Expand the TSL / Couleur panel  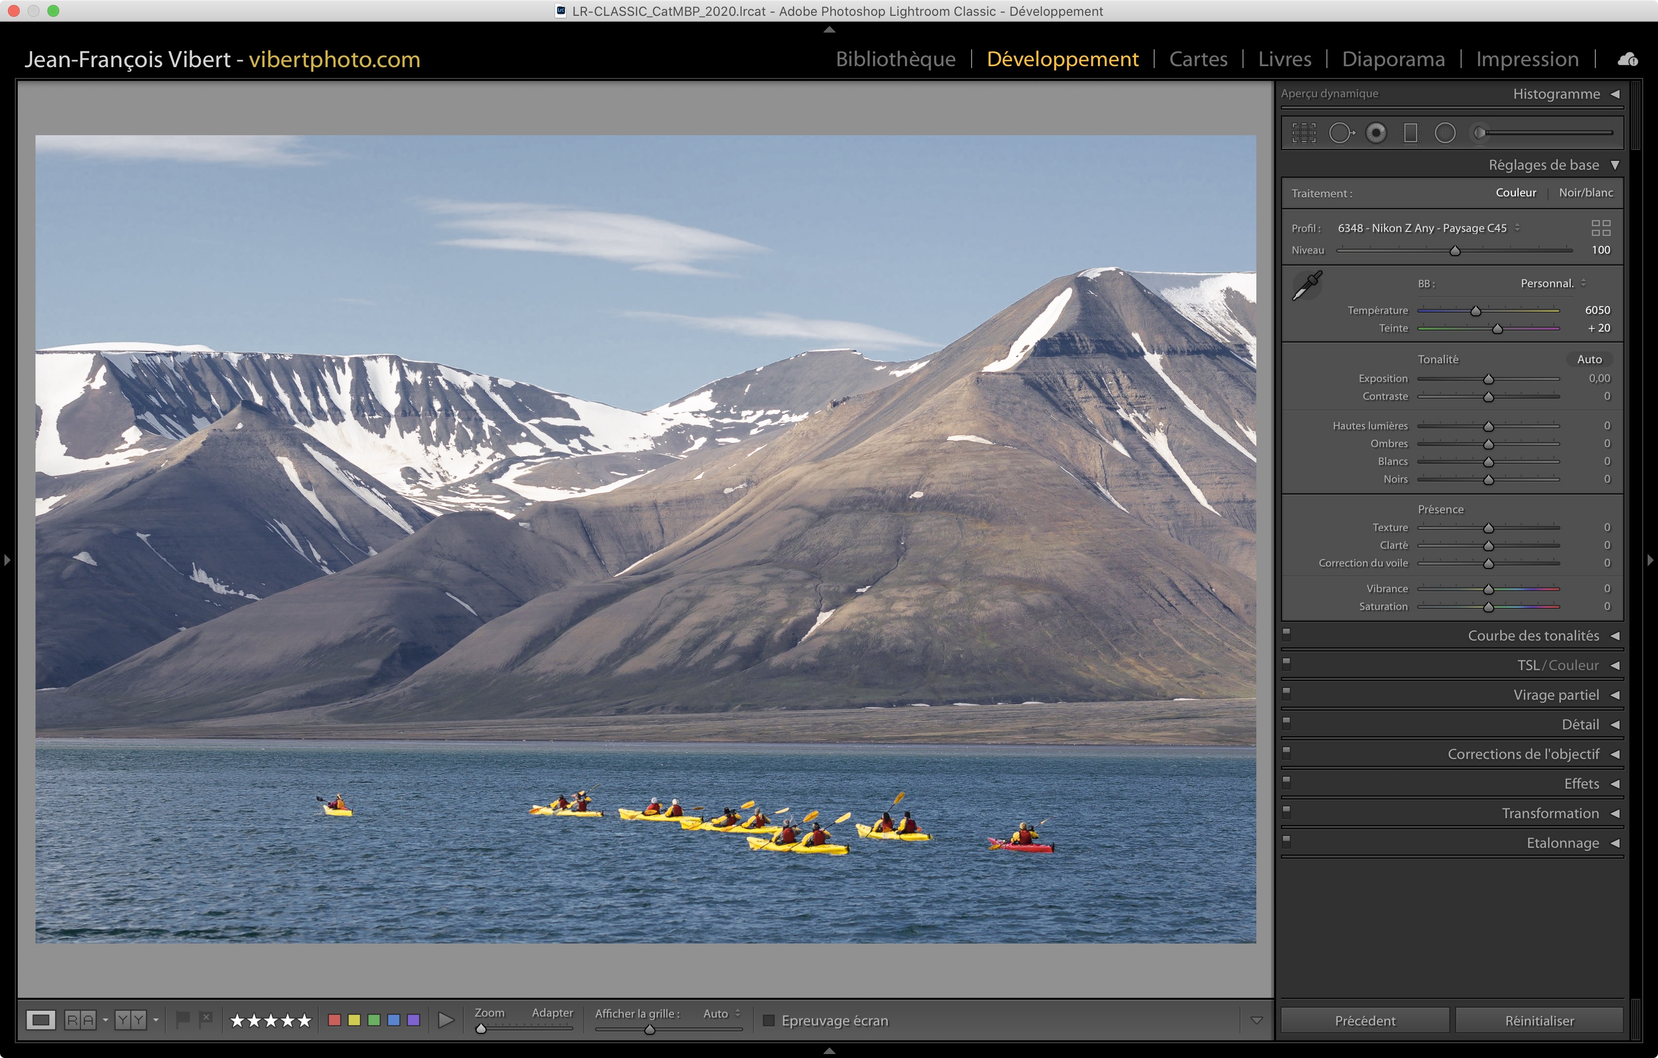pyautogui.click(x=1615, y=666)
